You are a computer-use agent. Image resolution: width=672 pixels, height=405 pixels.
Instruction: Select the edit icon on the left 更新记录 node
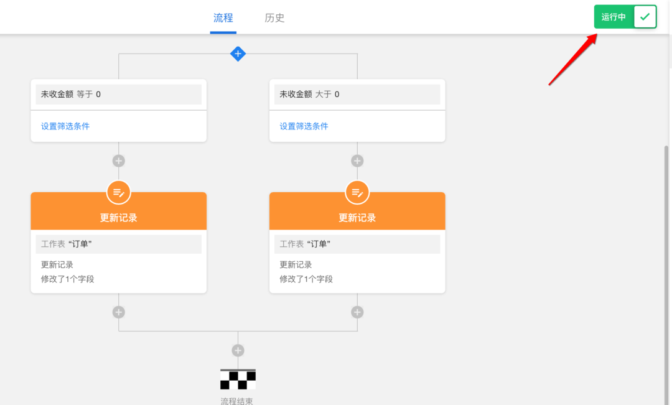(118, 192)
